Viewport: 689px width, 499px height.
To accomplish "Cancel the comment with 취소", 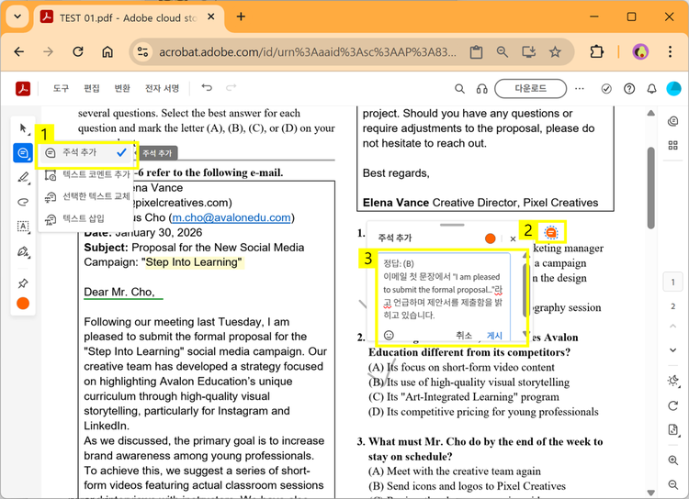I will 464,336.
